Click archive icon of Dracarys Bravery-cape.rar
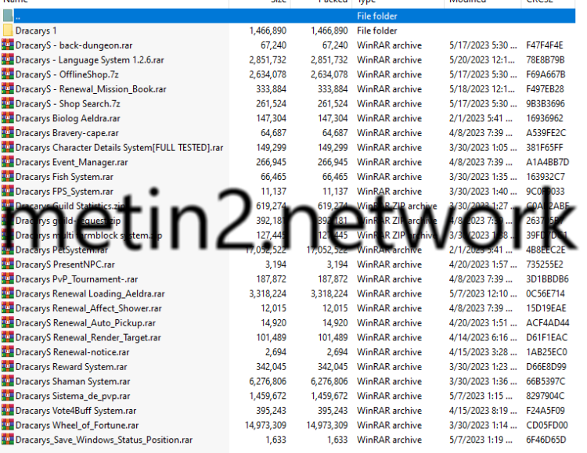The height and width of the screenshot is (453, 587). pyautogui.click(x=8, y=132)
